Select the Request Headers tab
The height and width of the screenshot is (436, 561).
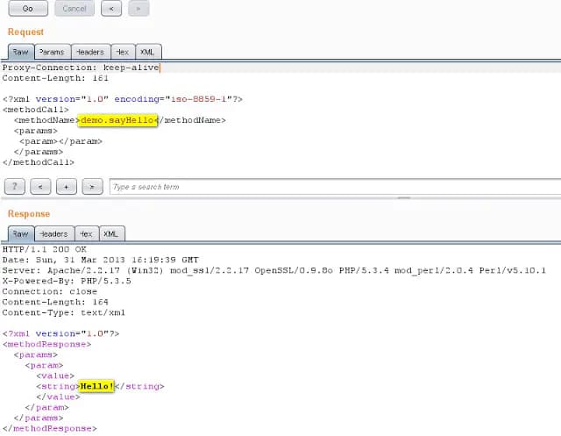pyautogui.click(x=88, y=53)
